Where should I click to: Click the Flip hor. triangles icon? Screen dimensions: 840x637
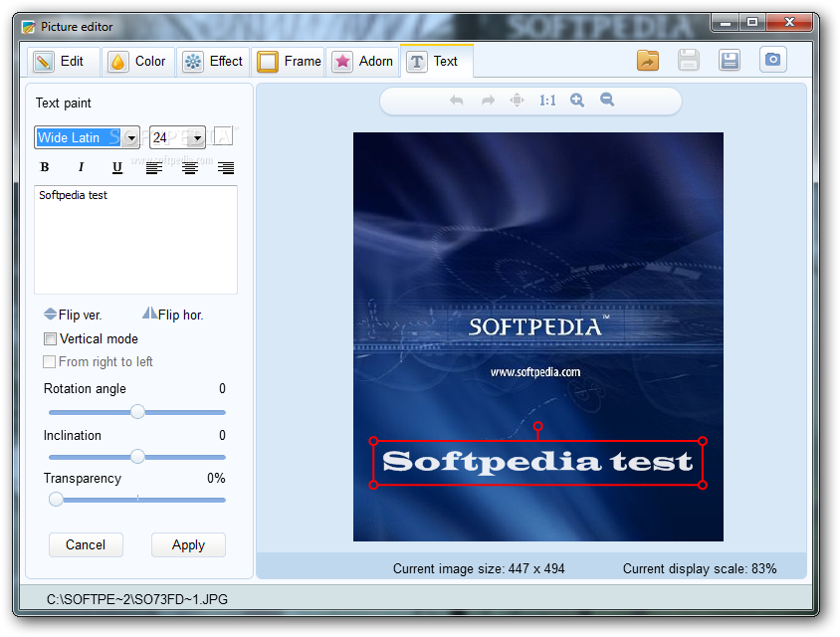pos(150,313)
